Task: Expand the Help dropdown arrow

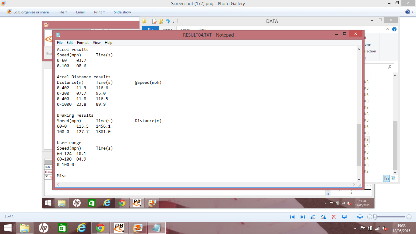Action: click(412, 12)
